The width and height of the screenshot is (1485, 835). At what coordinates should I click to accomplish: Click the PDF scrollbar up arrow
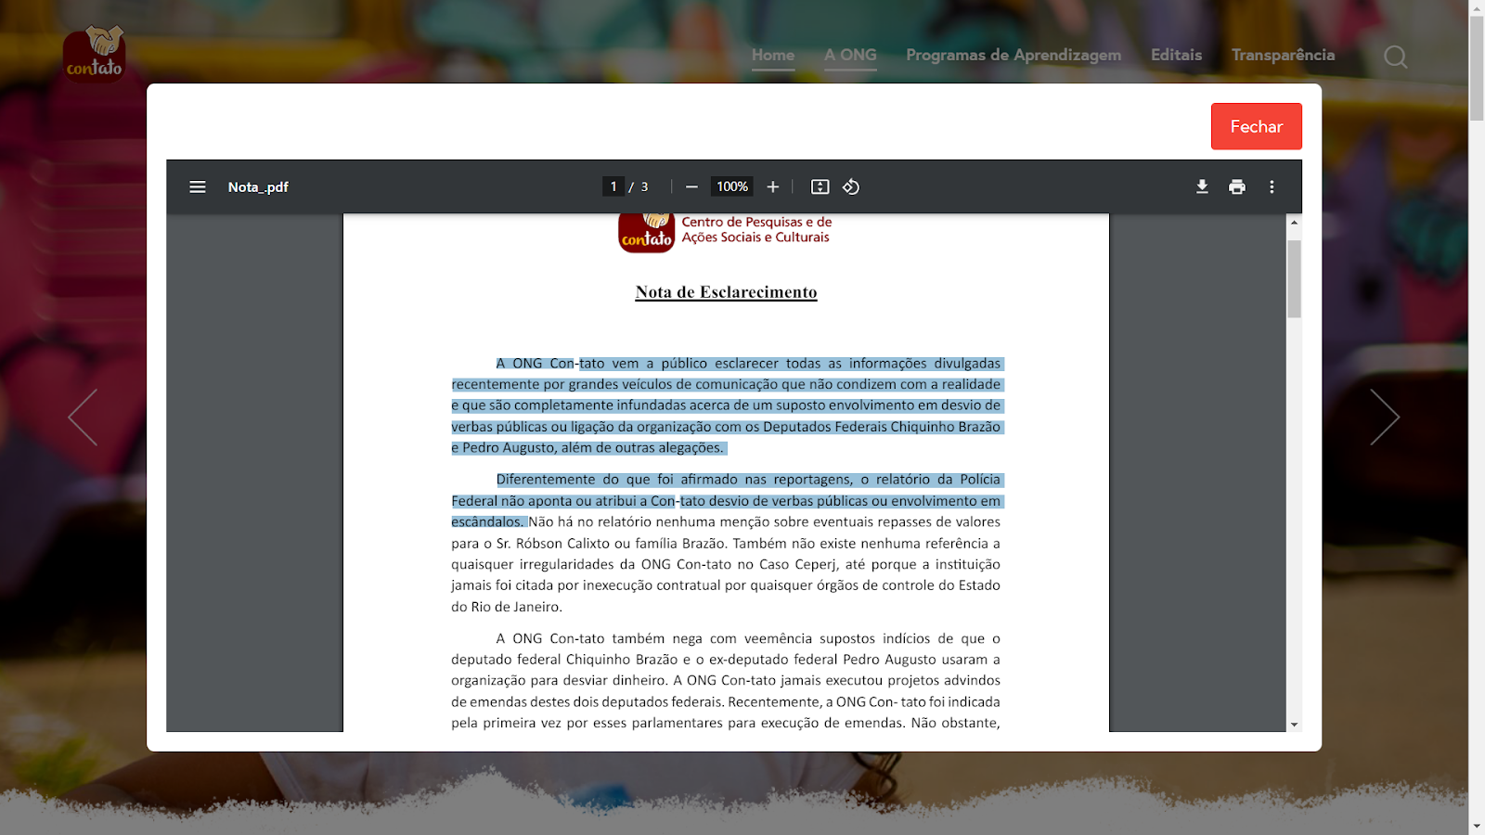(x=1294, y=222)
